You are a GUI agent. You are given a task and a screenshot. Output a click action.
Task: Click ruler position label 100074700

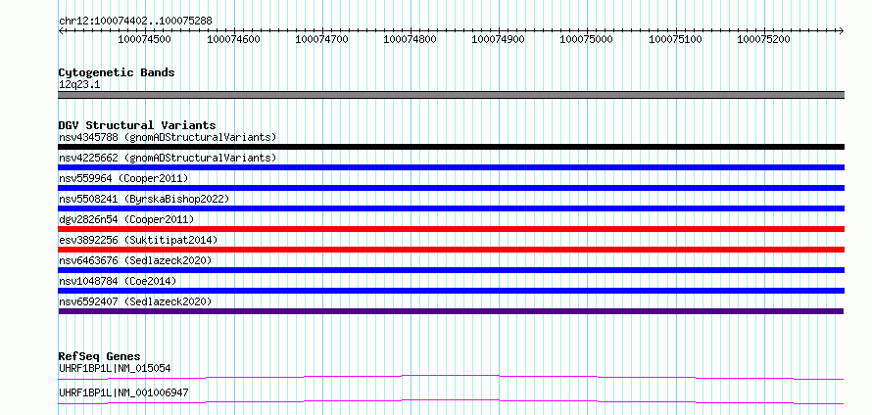322,39
